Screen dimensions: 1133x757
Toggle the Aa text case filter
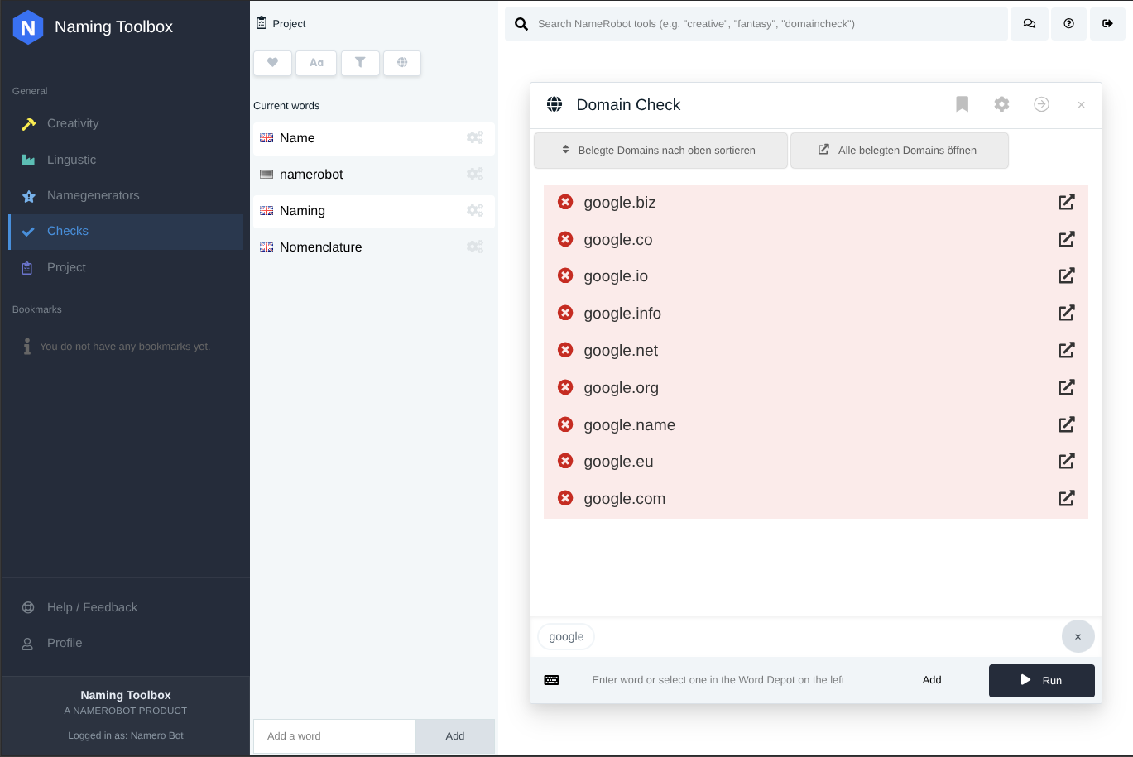316,63
